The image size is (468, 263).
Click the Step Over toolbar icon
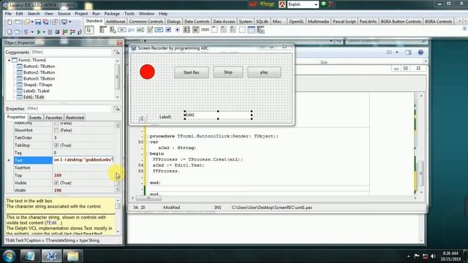pos(72,32)
